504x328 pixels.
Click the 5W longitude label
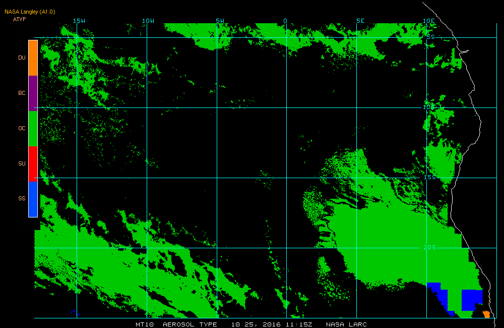[x=220, y=21]
